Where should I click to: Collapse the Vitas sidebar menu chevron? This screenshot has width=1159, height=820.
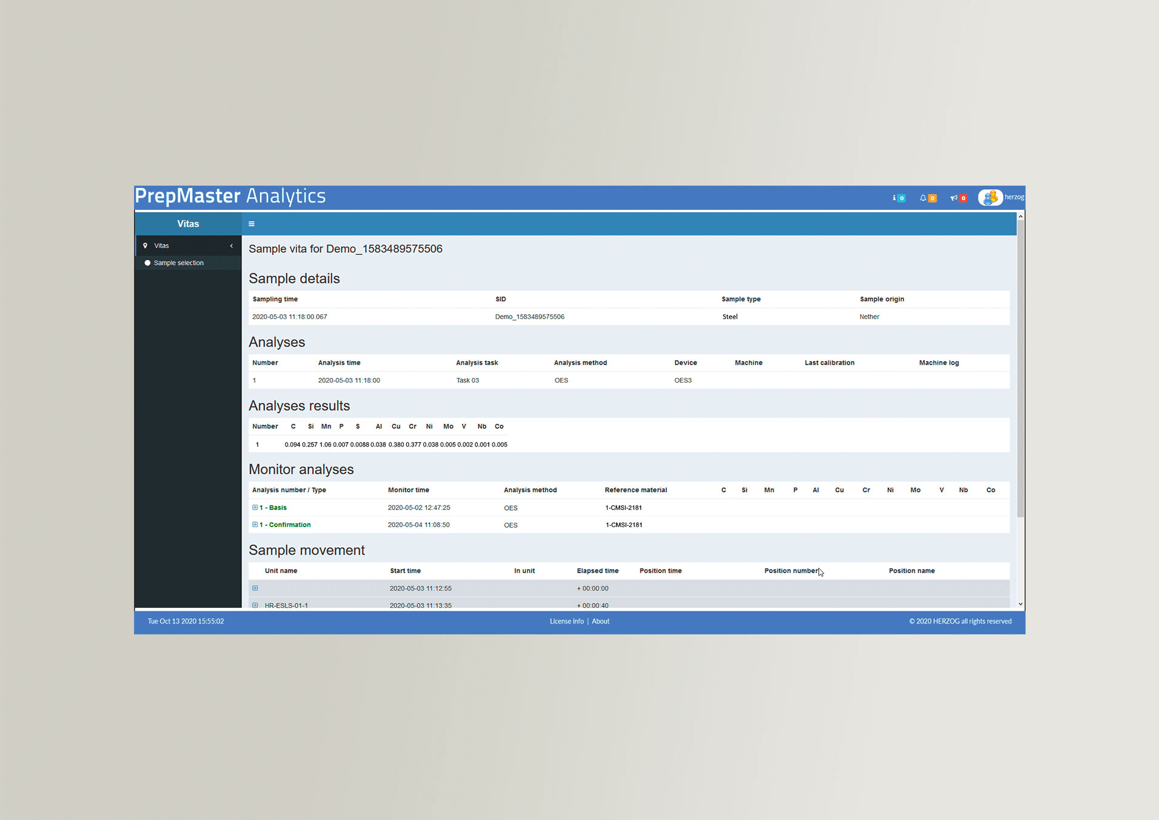(232, 246)
